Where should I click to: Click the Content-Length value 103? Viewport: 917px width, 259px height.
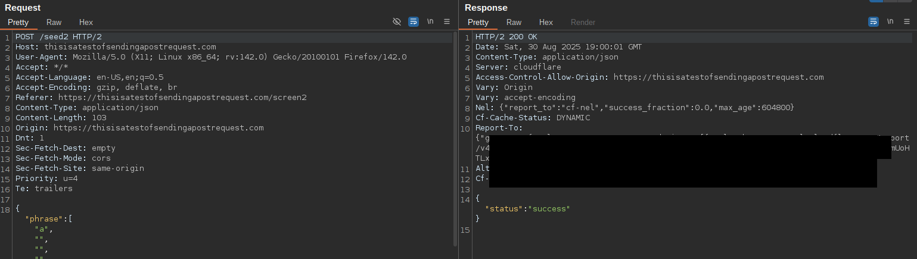pyautogui.click(x=99, y=117)
